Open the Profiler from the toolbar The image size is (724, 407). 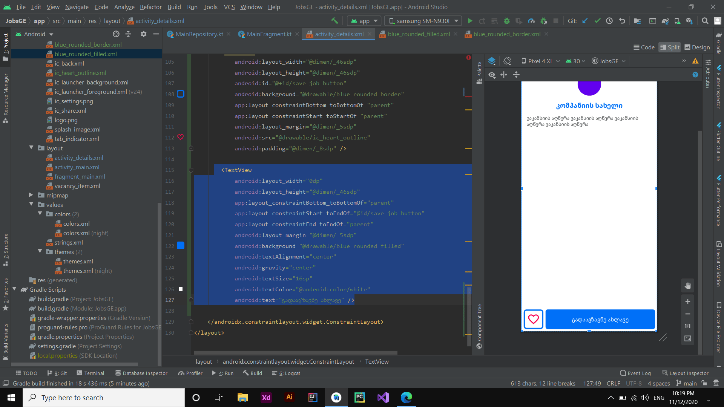[531, 21]
